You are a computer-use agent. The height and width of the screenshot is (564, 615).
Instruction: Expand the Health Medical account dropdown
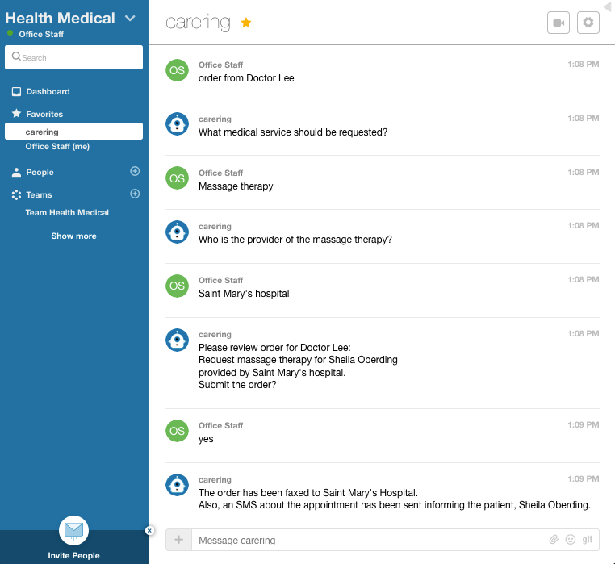tap(130, 18)
